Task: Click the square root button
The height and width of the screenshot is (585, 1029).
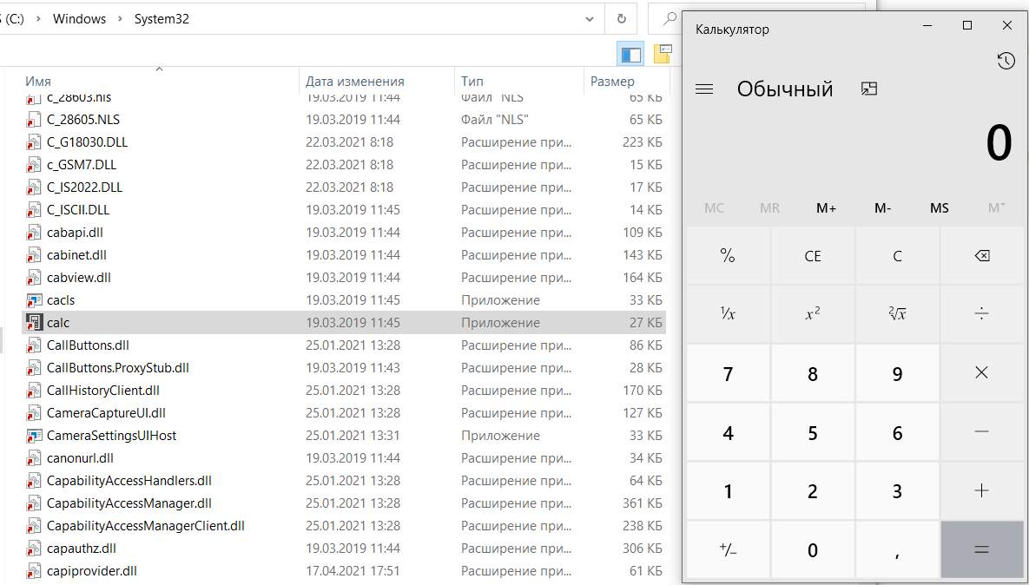Action: (897, 313)
